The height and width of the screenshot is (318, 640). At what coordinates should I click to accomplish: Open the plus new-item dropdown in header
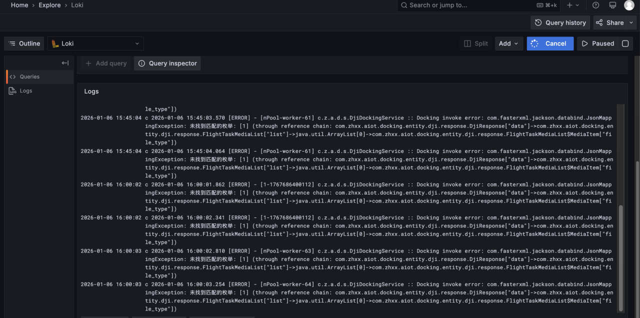572,5
